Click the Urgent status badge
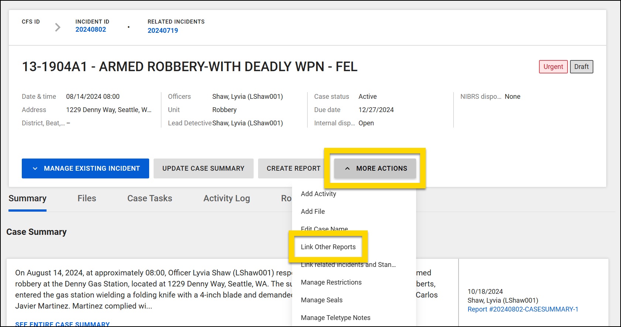621x327 pixels. (553, 67)
